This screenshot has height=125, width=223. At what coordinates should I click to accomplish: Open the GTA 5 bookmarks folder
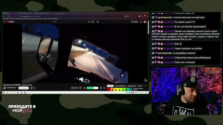coord(50,19)
